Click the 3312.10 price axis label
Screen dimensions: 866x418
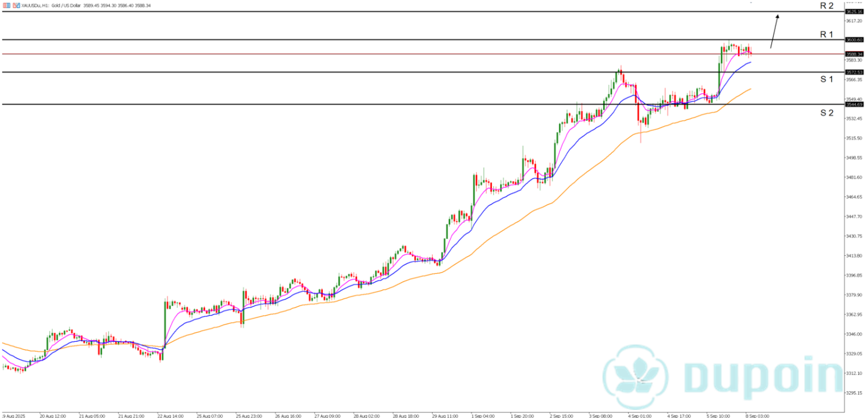[x=854, y=373]
